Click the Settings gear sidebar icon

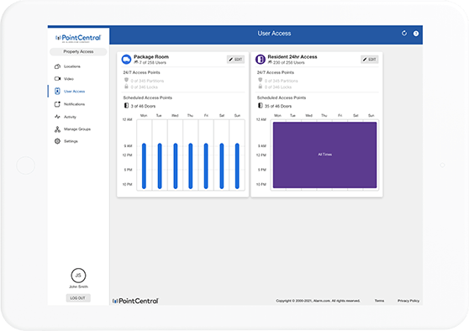57,141
